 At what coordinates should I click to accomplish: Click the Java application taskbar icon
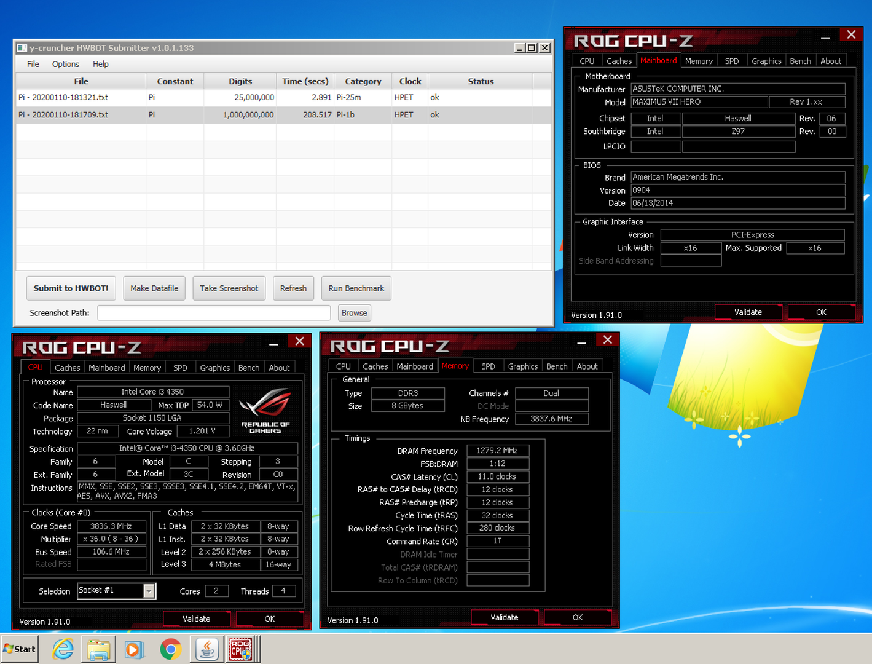207,649
